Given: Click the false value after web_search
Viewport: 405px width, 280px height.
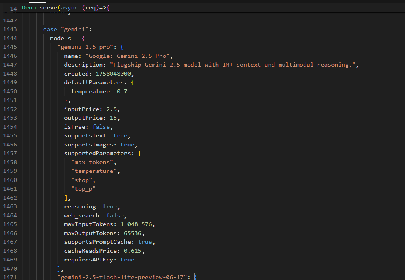Looking at the screenshot, I should [115, 215].
